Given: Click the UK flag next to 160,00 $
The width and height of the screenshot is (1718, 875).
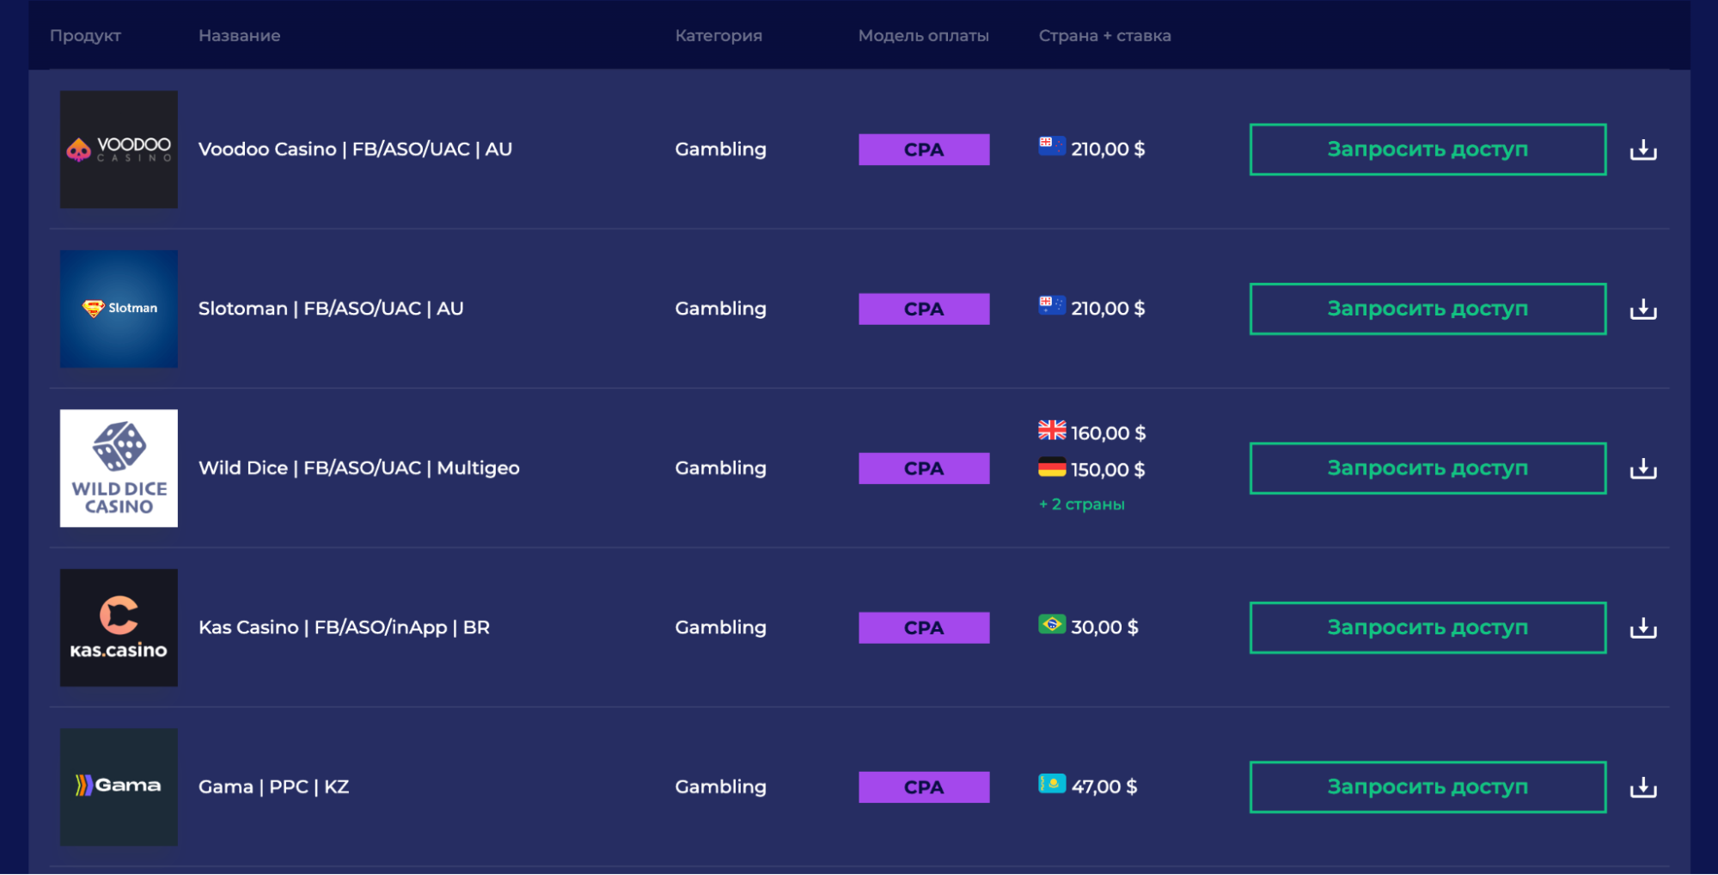Looking at the screenshot, I should click(1052, 430).
